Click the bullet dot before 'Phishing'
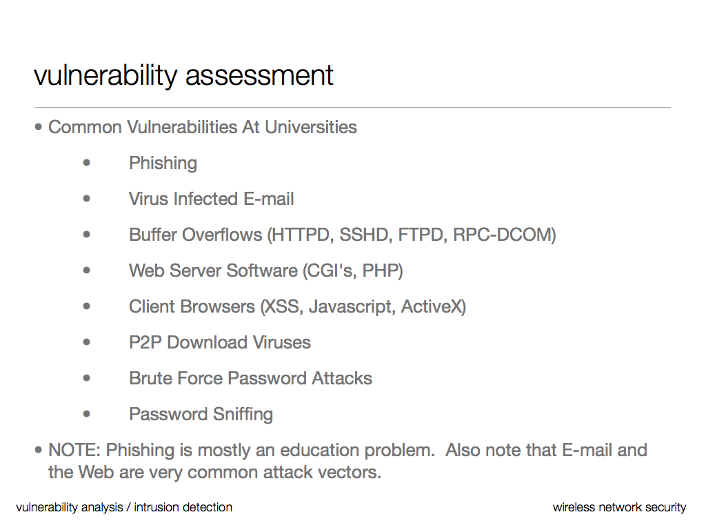Image resolution: width=706 pixels, height=530 pixels. click(87, 163)
